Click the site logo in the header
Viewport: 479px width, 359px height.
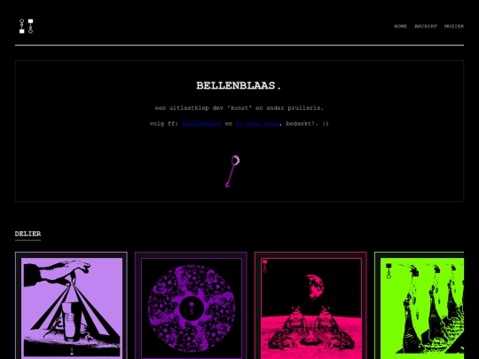pyautogui.click(x=27, y=27)
